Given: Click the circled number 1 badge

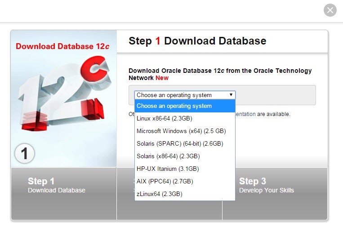Looking at the screenshot, I should click(x=24, y=153).
